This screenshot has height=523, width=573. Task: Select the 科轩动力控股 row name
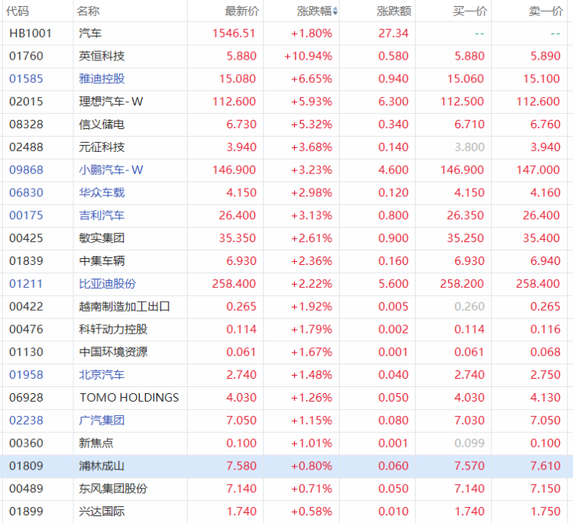click(x=113, y=329)
